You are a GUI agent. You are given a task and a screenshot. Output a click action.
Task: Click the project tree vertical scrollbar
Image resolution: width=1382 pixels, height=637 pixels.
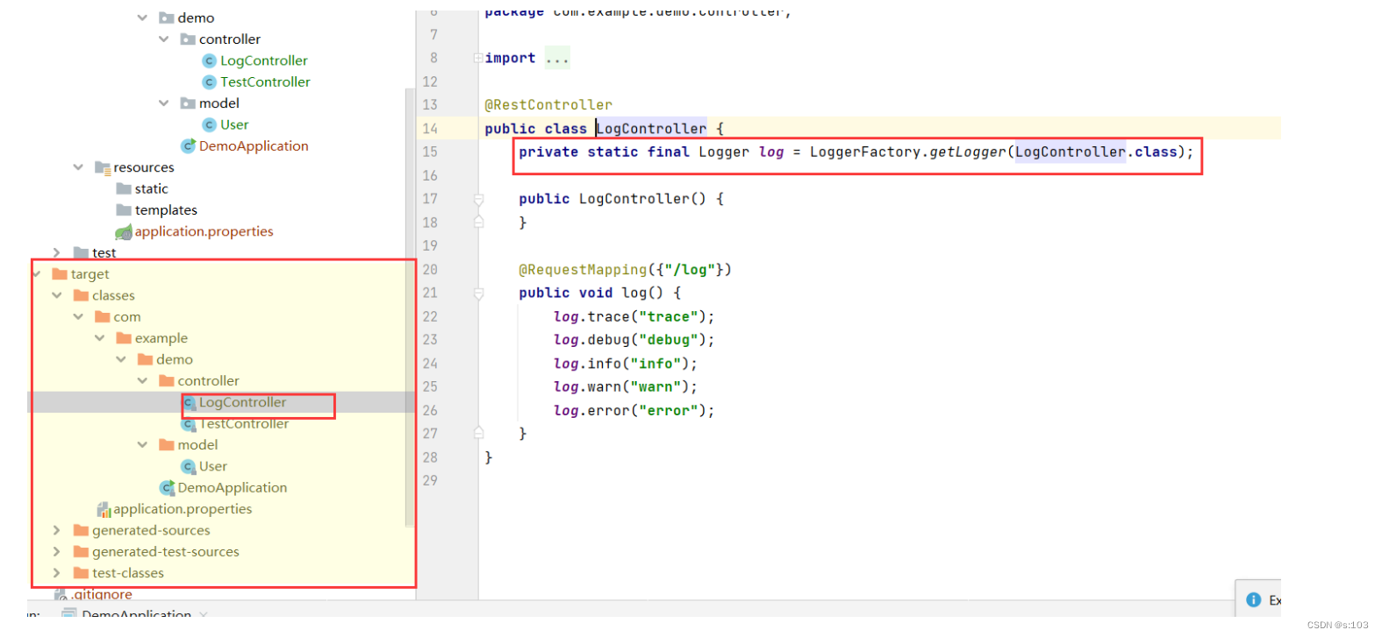(x=409, y=307)
